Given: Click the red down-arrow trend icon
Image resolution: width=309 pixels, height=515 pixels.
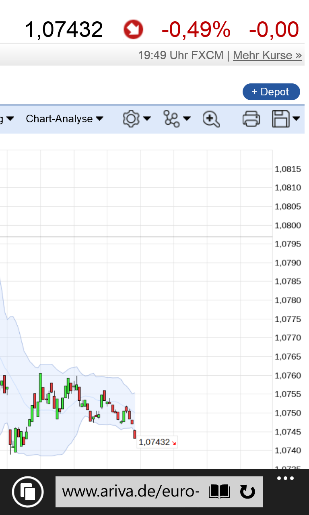Looking at the screenshot, I should coord(134,30).
